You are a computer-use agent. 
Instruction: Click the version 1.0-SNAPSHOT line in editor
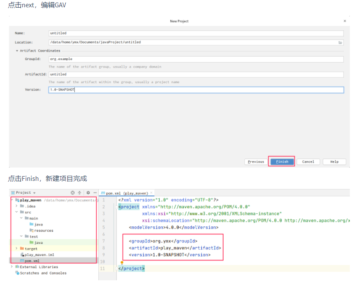point(170,255)
